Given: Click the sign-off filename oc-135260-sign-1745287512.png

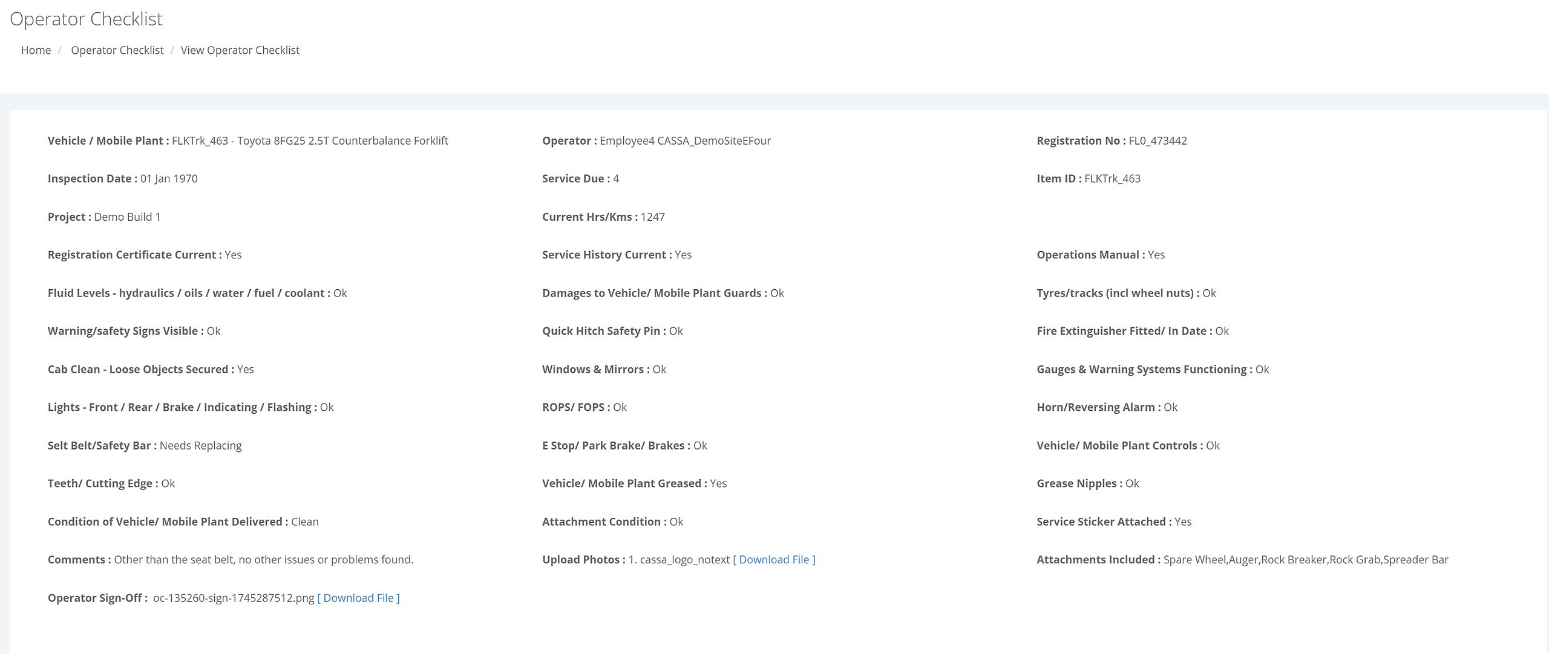Looking at the screenshot, I should [x=234, y=598].
